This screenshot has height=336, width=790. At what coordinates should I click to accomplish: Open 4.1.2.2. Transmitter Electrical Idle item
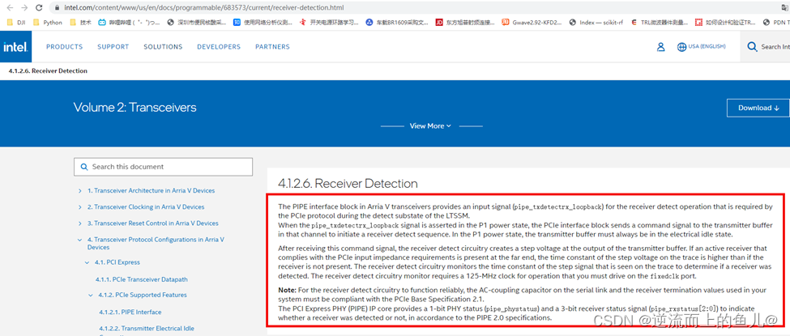[x=147, y=329]
